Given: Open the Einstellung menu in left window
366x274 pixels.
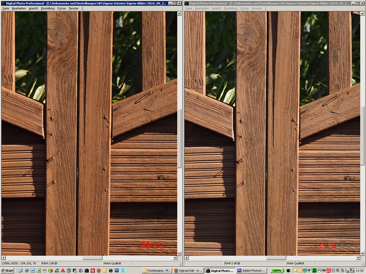Looking at the screenshot, I should (48, 9).
